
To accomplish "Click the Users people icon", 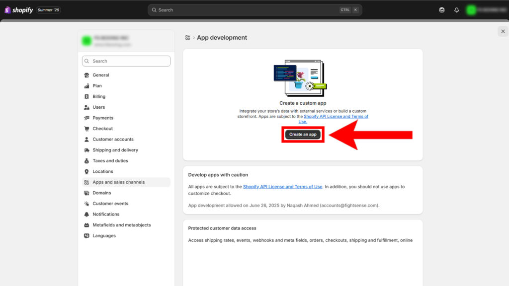I will [86, 107].
